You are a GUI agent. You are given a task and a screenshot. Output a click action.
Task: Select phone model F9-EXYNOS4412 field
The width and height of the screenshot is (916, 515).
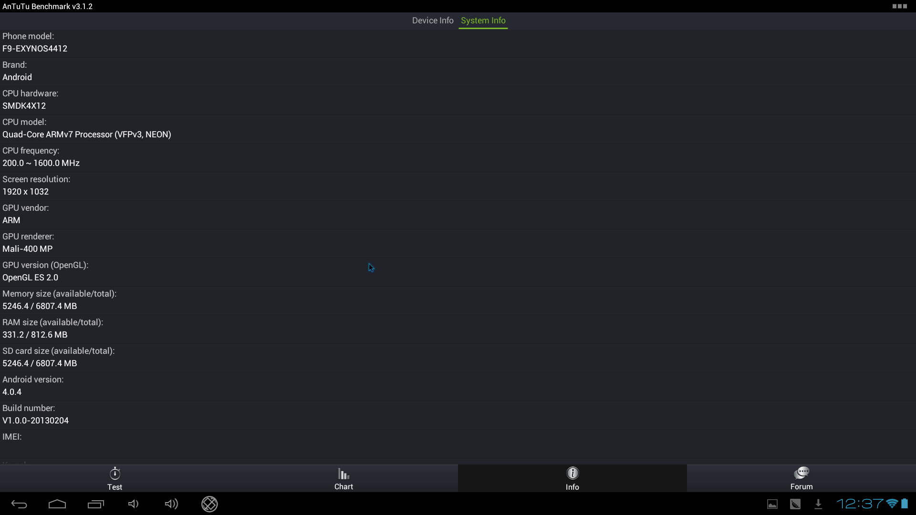tap(35, 49)
